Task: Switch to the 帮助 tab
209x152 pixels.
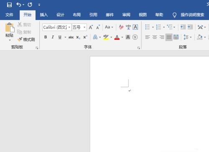Action: tap(159, 15)
